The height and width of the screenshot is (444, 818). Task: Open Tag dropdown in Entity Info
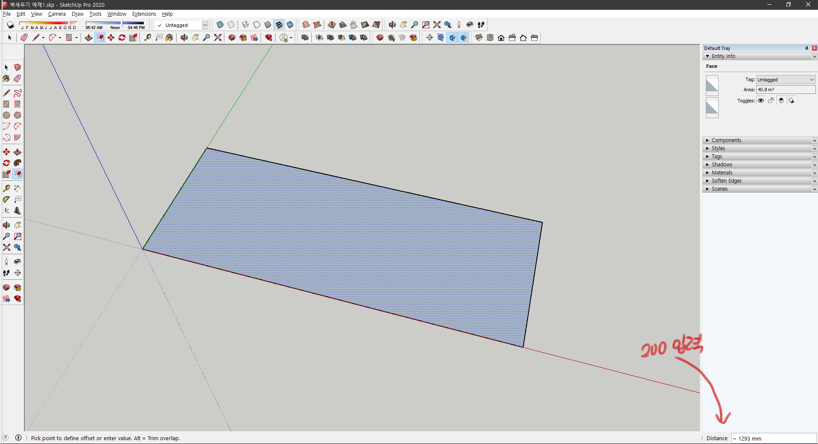point(786,80)
